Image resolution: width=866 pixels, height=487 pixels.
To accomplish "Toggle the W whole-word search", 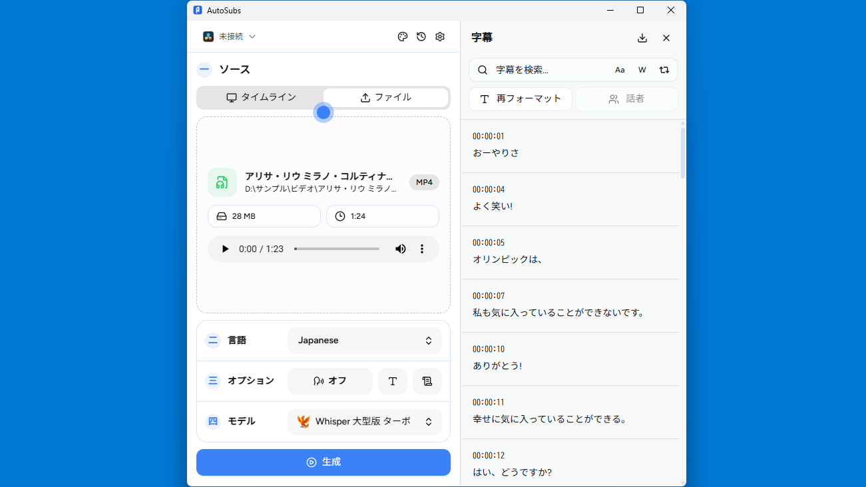I will tap(642, 70).
